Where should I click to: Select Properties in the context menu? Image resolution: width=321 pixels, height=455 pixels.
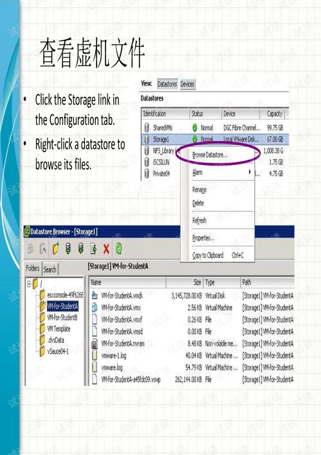(x=203, y=238)
